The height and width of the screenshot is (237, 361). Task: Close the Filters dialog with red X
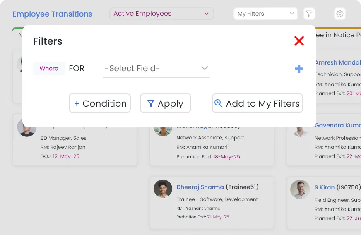click(x=299, y=41)
